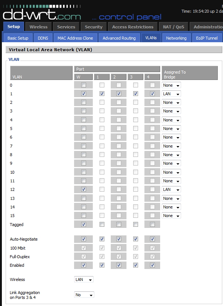Disable Tagged for port W
The width and height of the screenshot is (223, 306).
click(83, 224)
